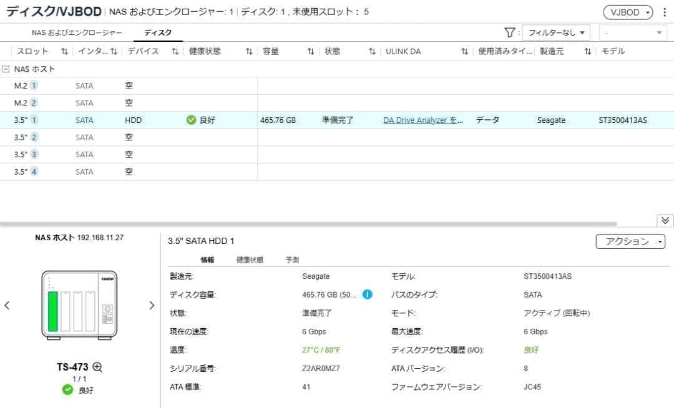This screenshot has width=674, height=408.
Task: Zoom in on the TS-473 enclosure
Action: pos(97,367)
